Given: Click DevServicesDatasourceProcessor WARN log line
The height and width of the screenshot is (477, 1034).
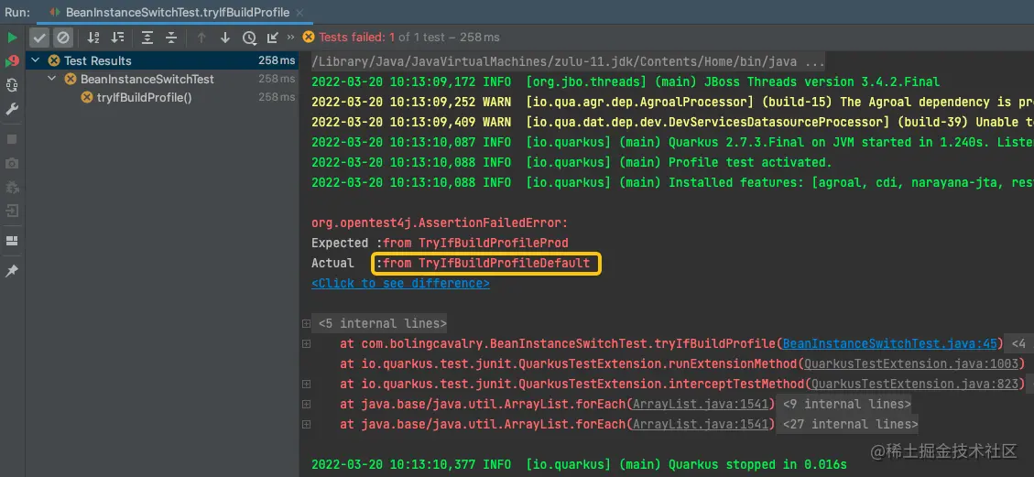Looking at the screenshot, I should (672, 122).
